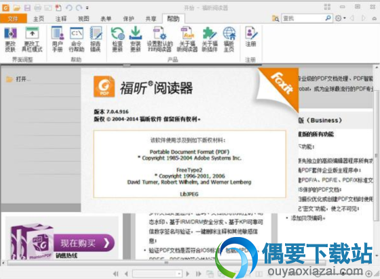
Task: Click 安装更新 install update icon
Action: tap(135, 39)
